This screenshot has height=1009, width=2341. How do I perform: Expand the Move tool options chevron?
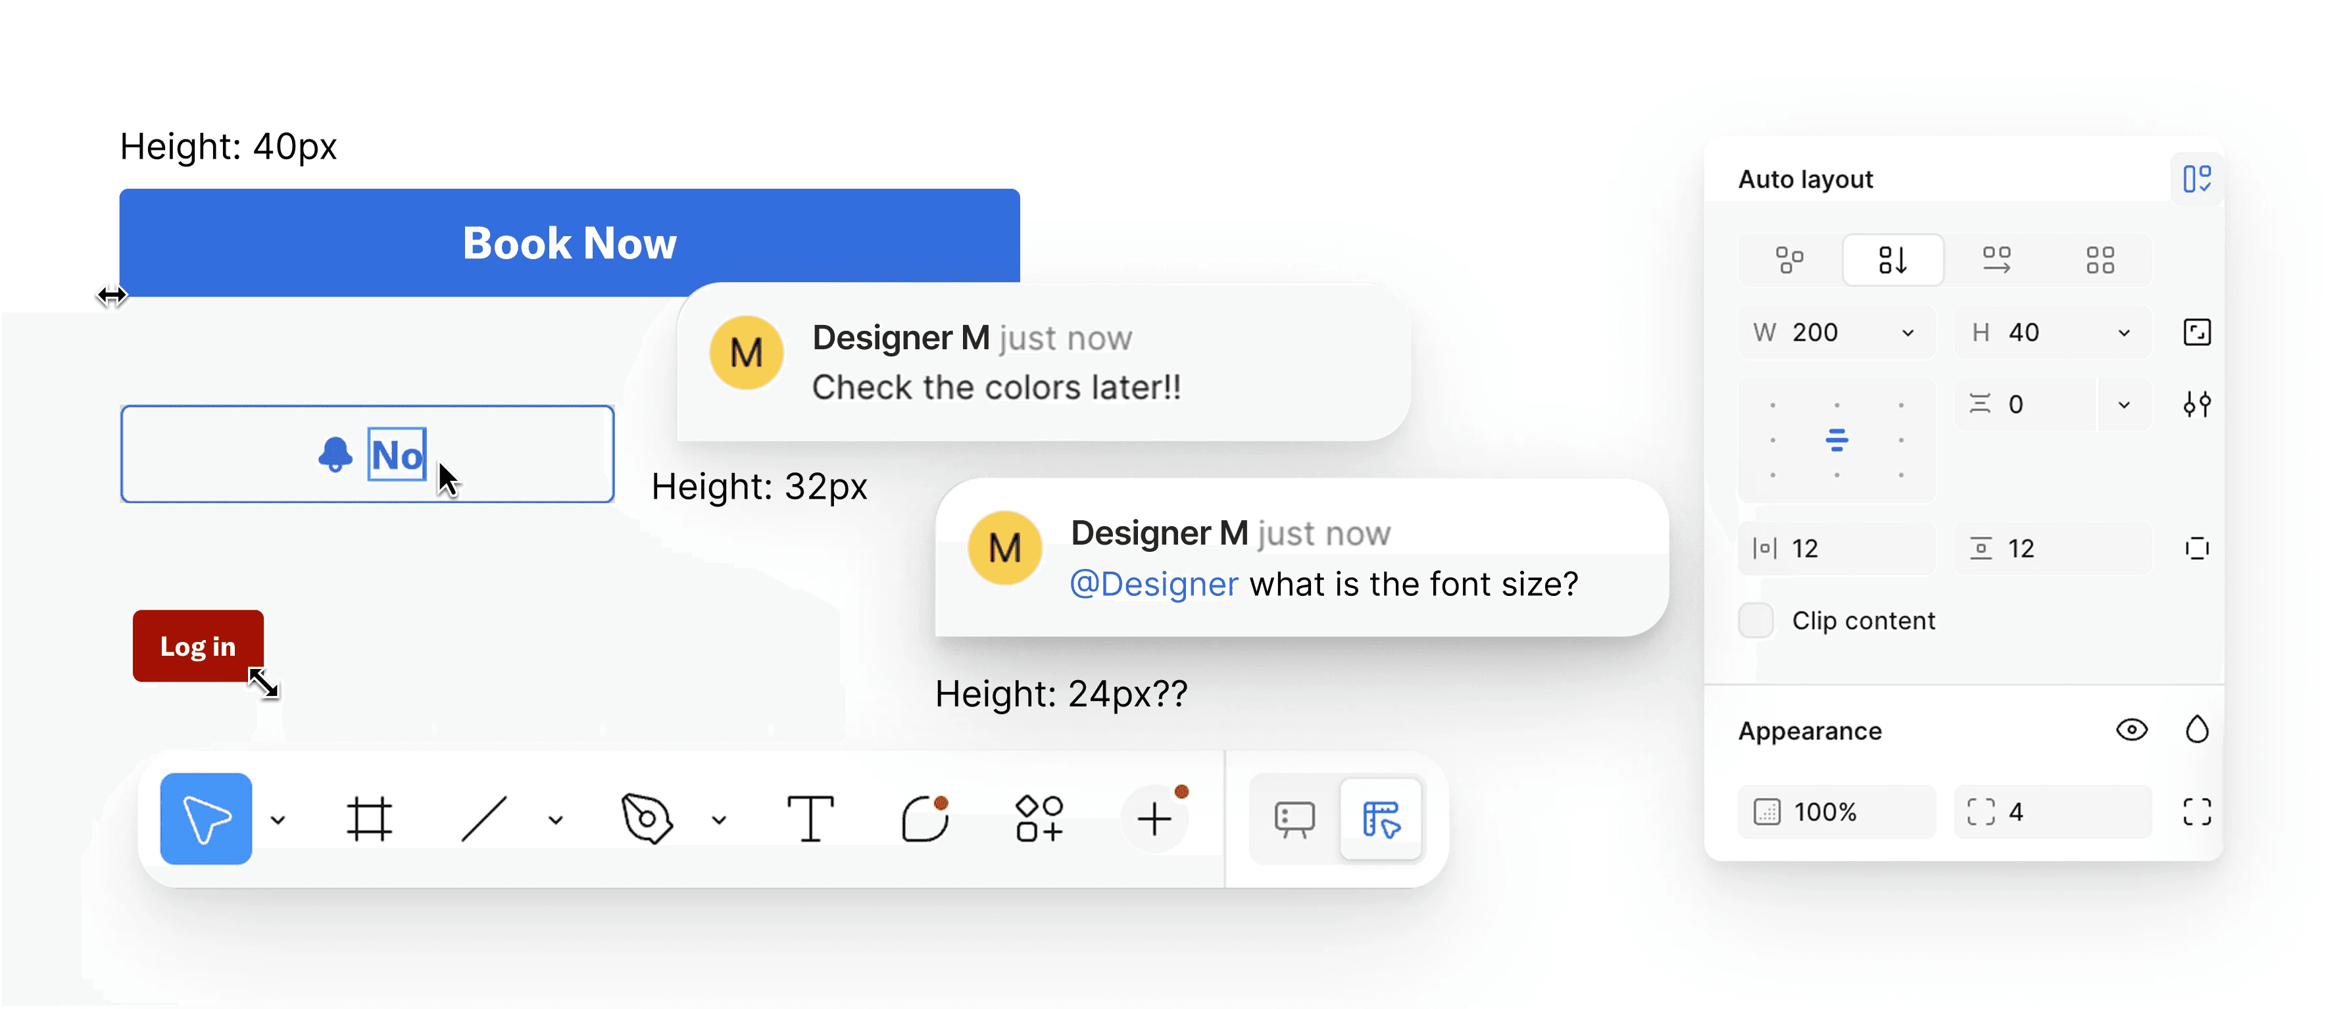tap(278, 820)
